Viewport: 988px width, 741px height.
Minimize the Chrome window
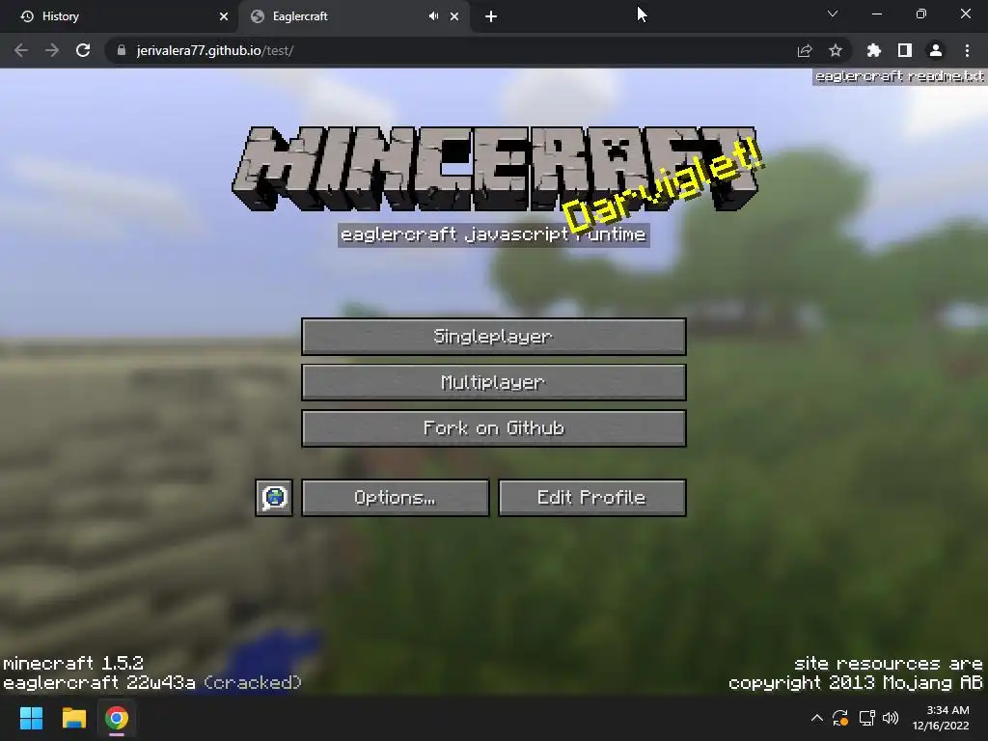point(876,14)
